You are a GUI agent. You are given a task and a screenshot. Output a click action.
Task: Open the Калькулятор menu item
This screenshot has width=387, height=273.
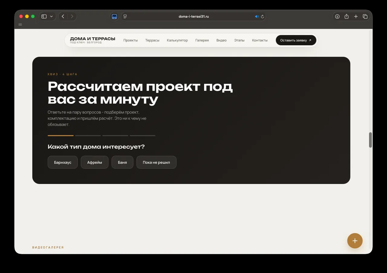coord(177,40)
